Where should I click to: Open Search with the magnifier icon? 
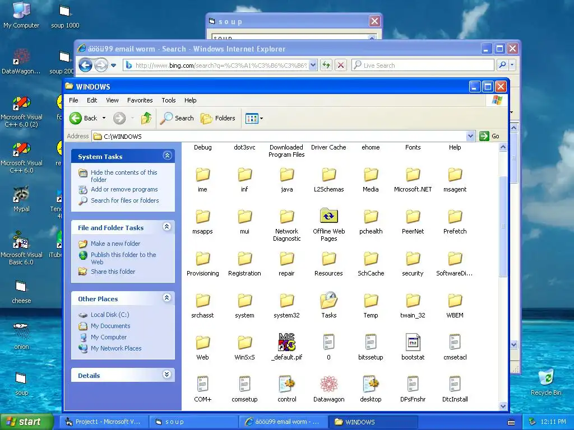point(177,118)
